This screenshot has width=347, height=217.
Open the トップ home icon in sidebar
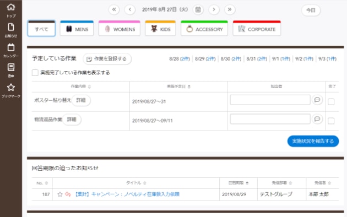pyautogui.click(x=11, y=7)
